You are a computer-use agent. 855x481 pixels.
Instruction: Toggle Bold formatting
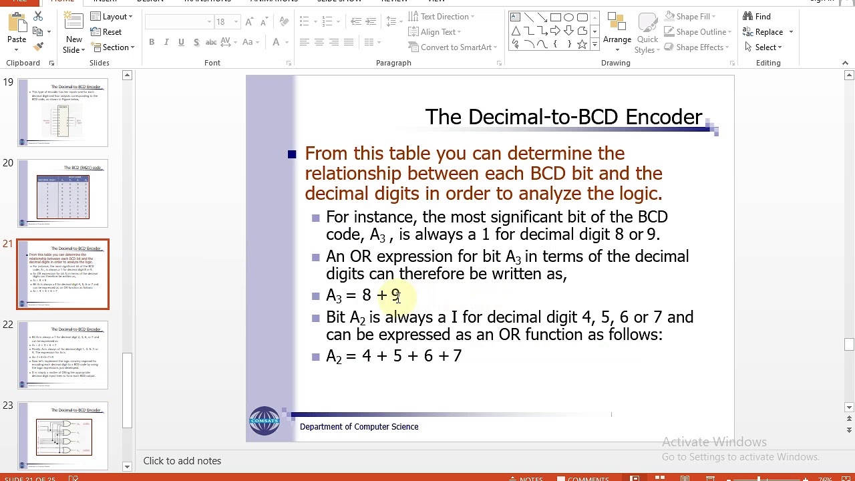[152, 42]
